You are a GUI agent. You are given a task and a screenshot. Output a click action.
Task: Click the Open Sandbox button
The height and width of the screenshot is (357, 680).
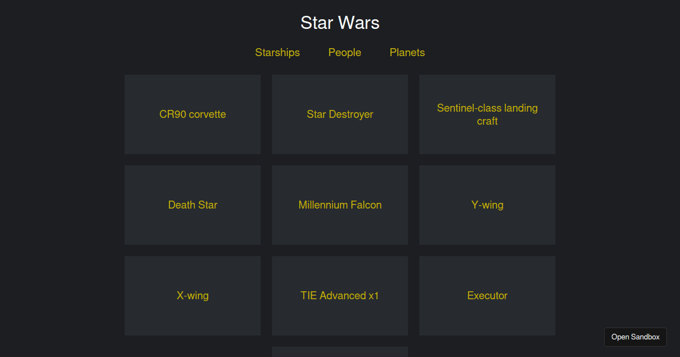pyautogui.click(x=635, y=337)
